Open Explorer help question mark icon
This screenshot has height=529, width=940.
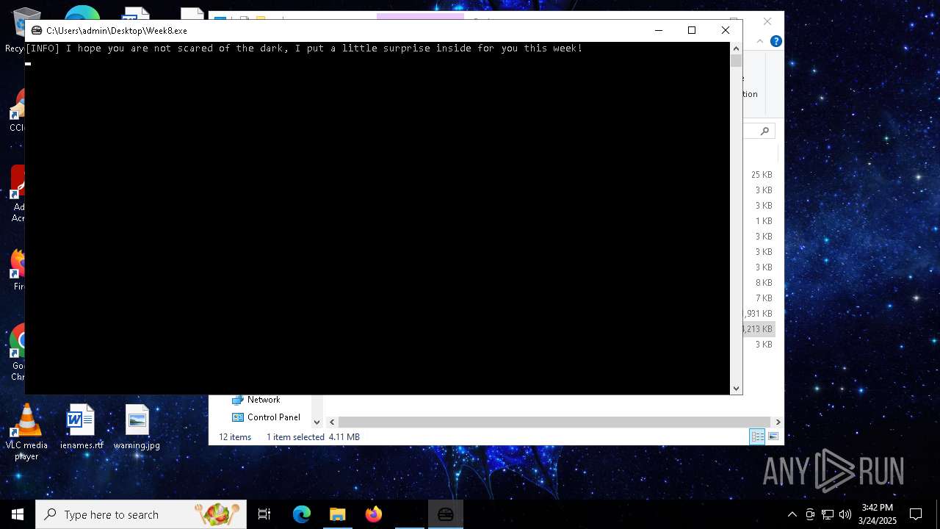point(775,41)
